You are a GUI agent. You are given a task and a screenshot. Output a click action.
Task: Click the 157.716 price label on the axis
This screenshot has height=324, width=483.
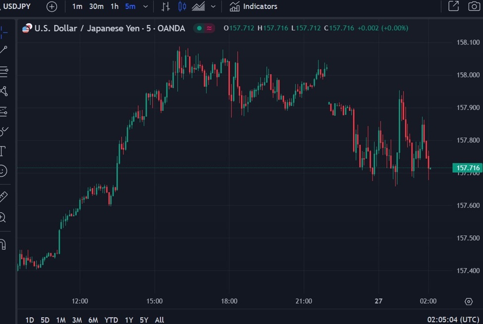468,168
